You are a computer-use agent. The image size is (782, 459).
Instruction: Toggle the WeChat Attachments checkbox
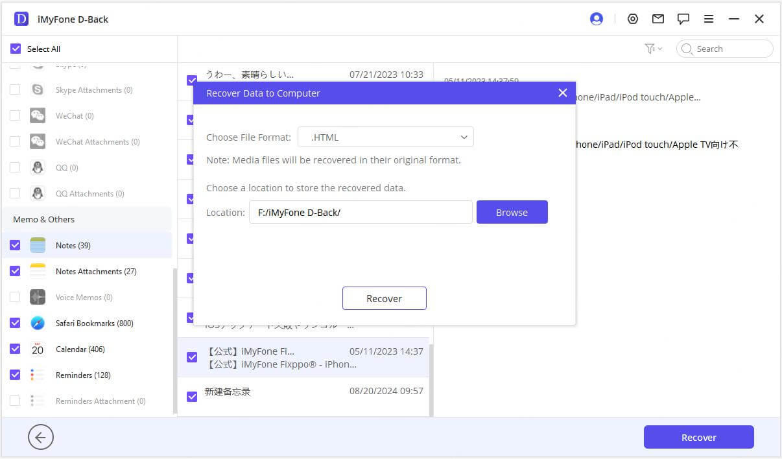pyautogui.click(x=15, y=141)
